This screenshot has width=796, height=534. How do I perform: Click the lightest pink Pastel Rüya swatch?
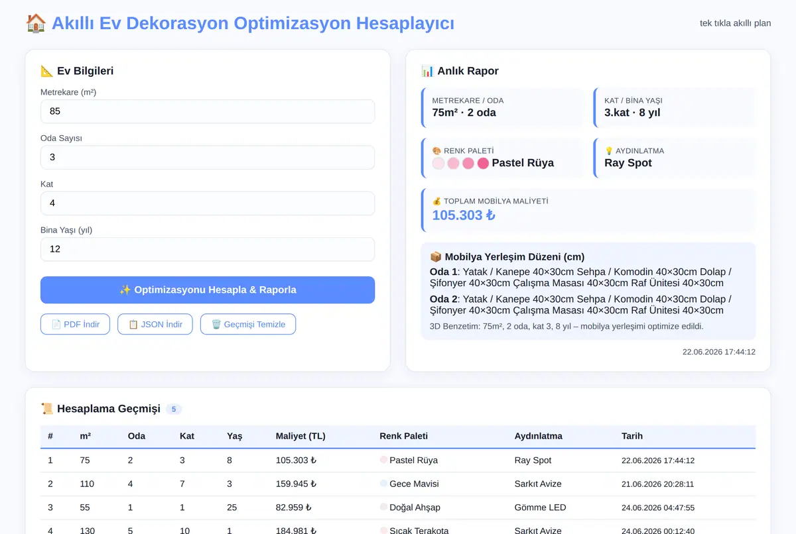(438, 163)
